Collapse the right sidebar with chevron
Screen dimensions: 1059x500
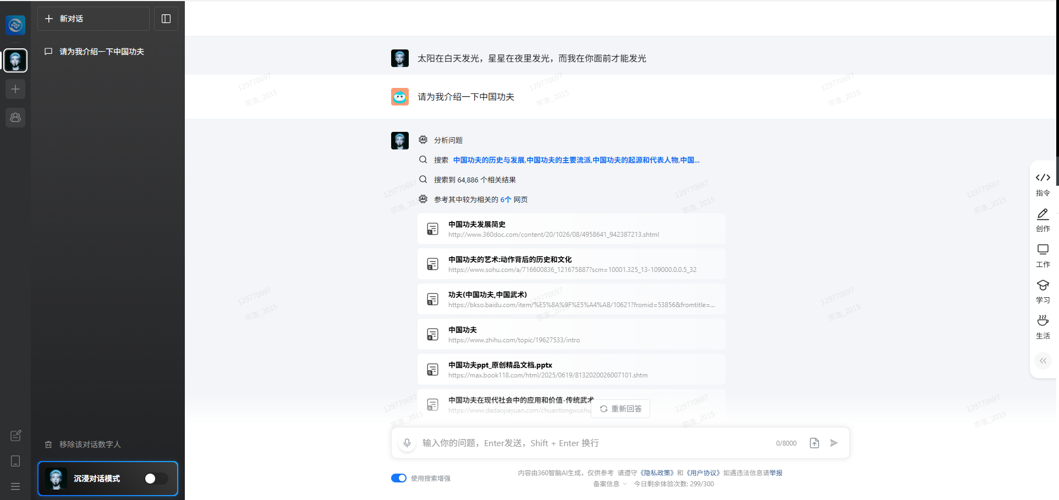tap(1042, 361)
